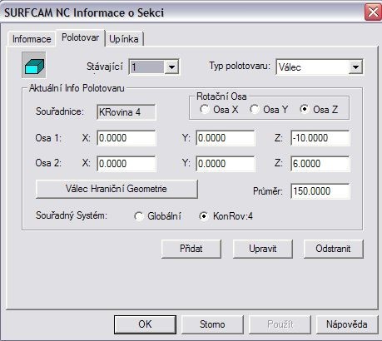The height and width of the screenshot is (341, 382).
Task: Select the Polotovar tab
Action: (81, 37)
